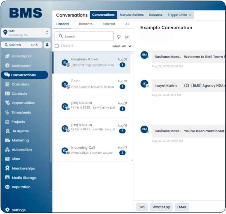Choose the EMAIL channel button
This screenshot has height=214, width=226.
pyautogui.click(x=182, y=207)
